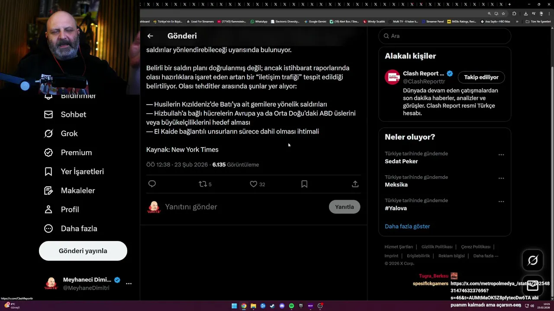Open a new browser tab with plus
Viewport: 554px width, 311px height.
(x=509, y=4)
